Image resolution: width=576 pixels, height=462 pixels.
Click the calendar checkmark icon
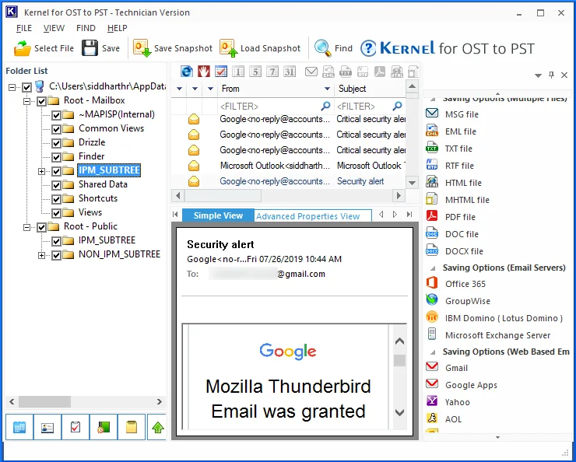221,72
